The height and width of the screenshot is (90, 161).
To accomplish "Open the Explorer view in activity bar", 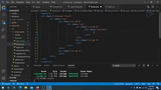I will (x=3, y=7).
